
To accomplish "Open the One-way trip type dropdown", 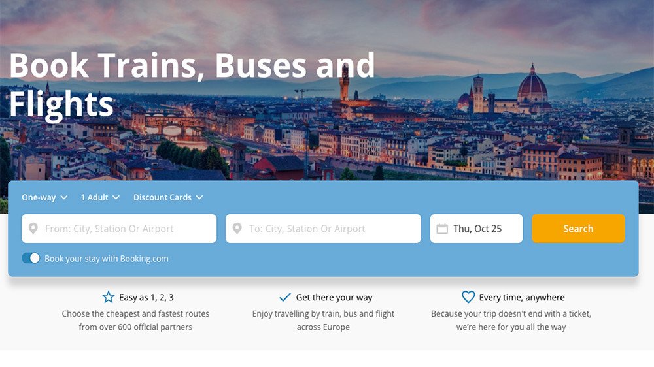I will [x=44, y=197].
